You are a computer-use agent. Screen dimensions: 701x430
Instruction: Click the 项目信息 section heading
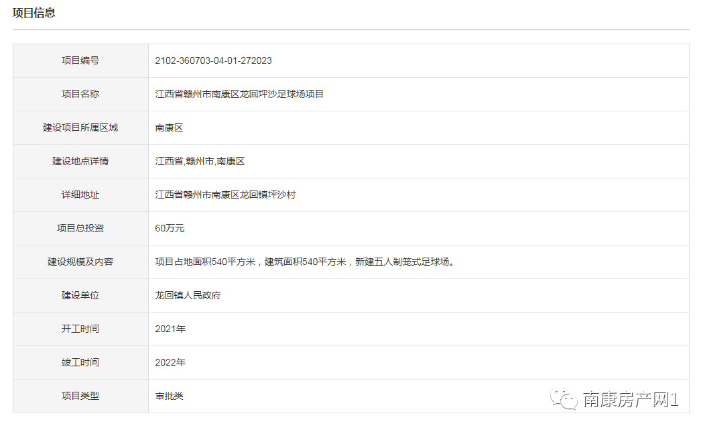pyautogui.click(x=34, y=13)
